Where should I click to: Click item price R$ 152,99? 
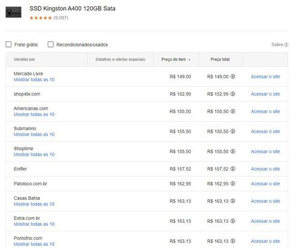180,94
